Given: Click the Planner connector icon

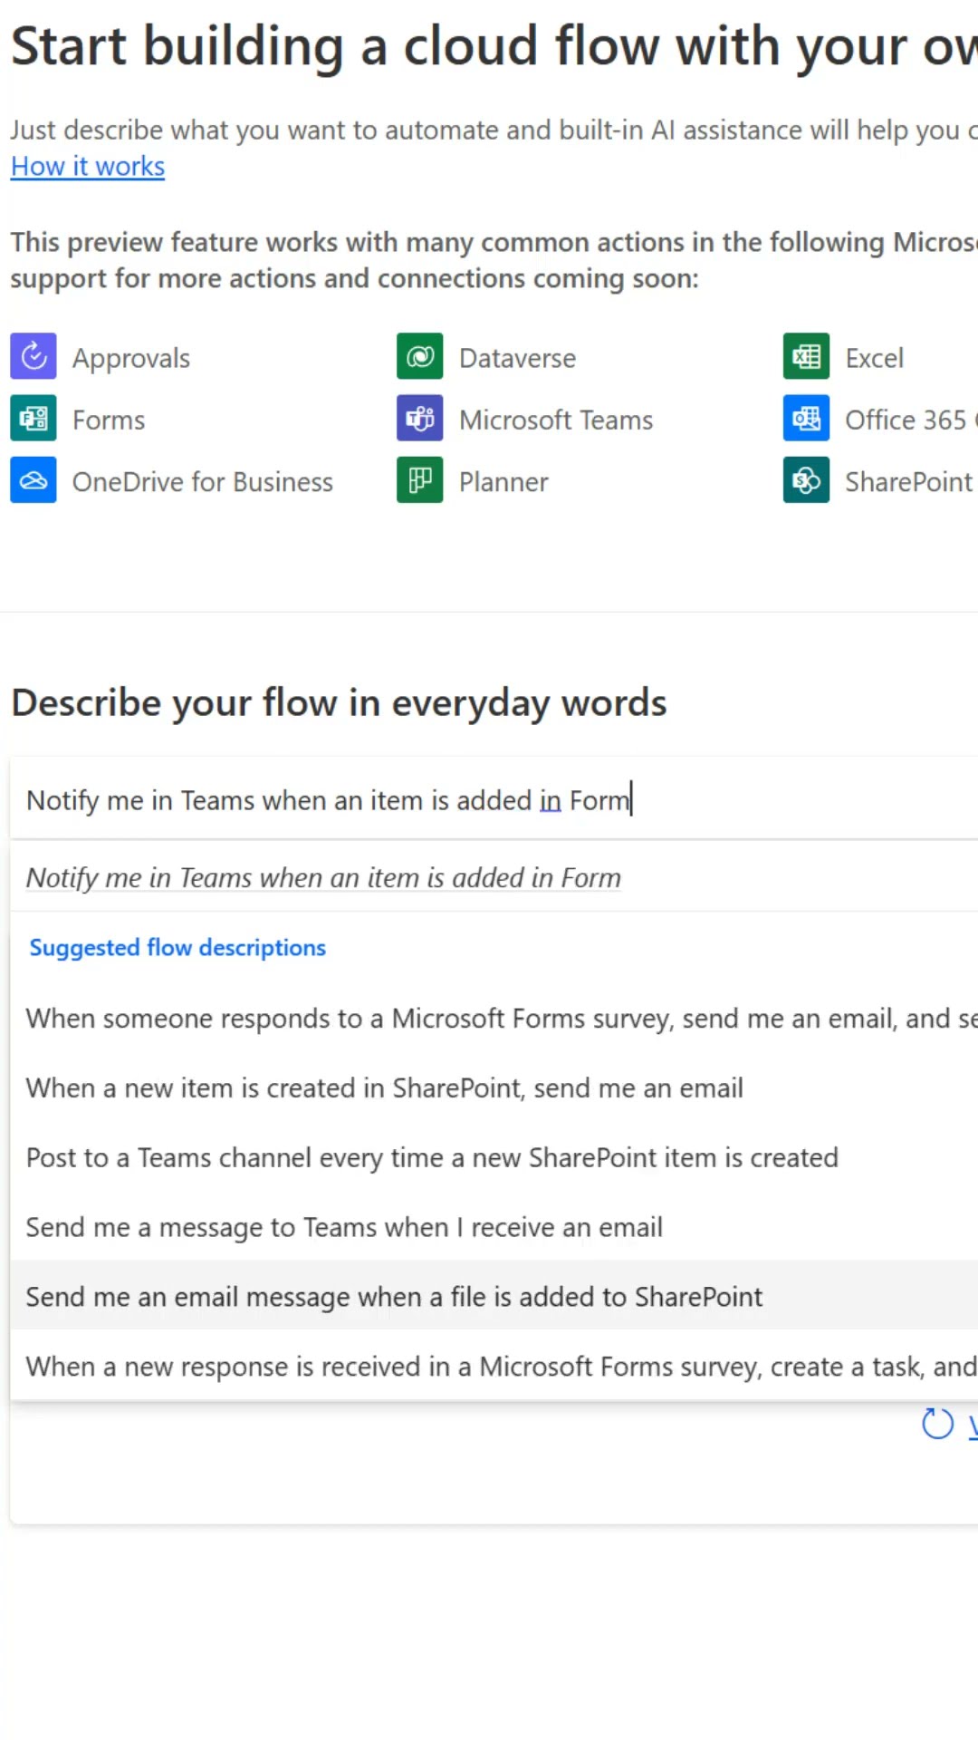Looking at the screenshot, I should point(420,480).
